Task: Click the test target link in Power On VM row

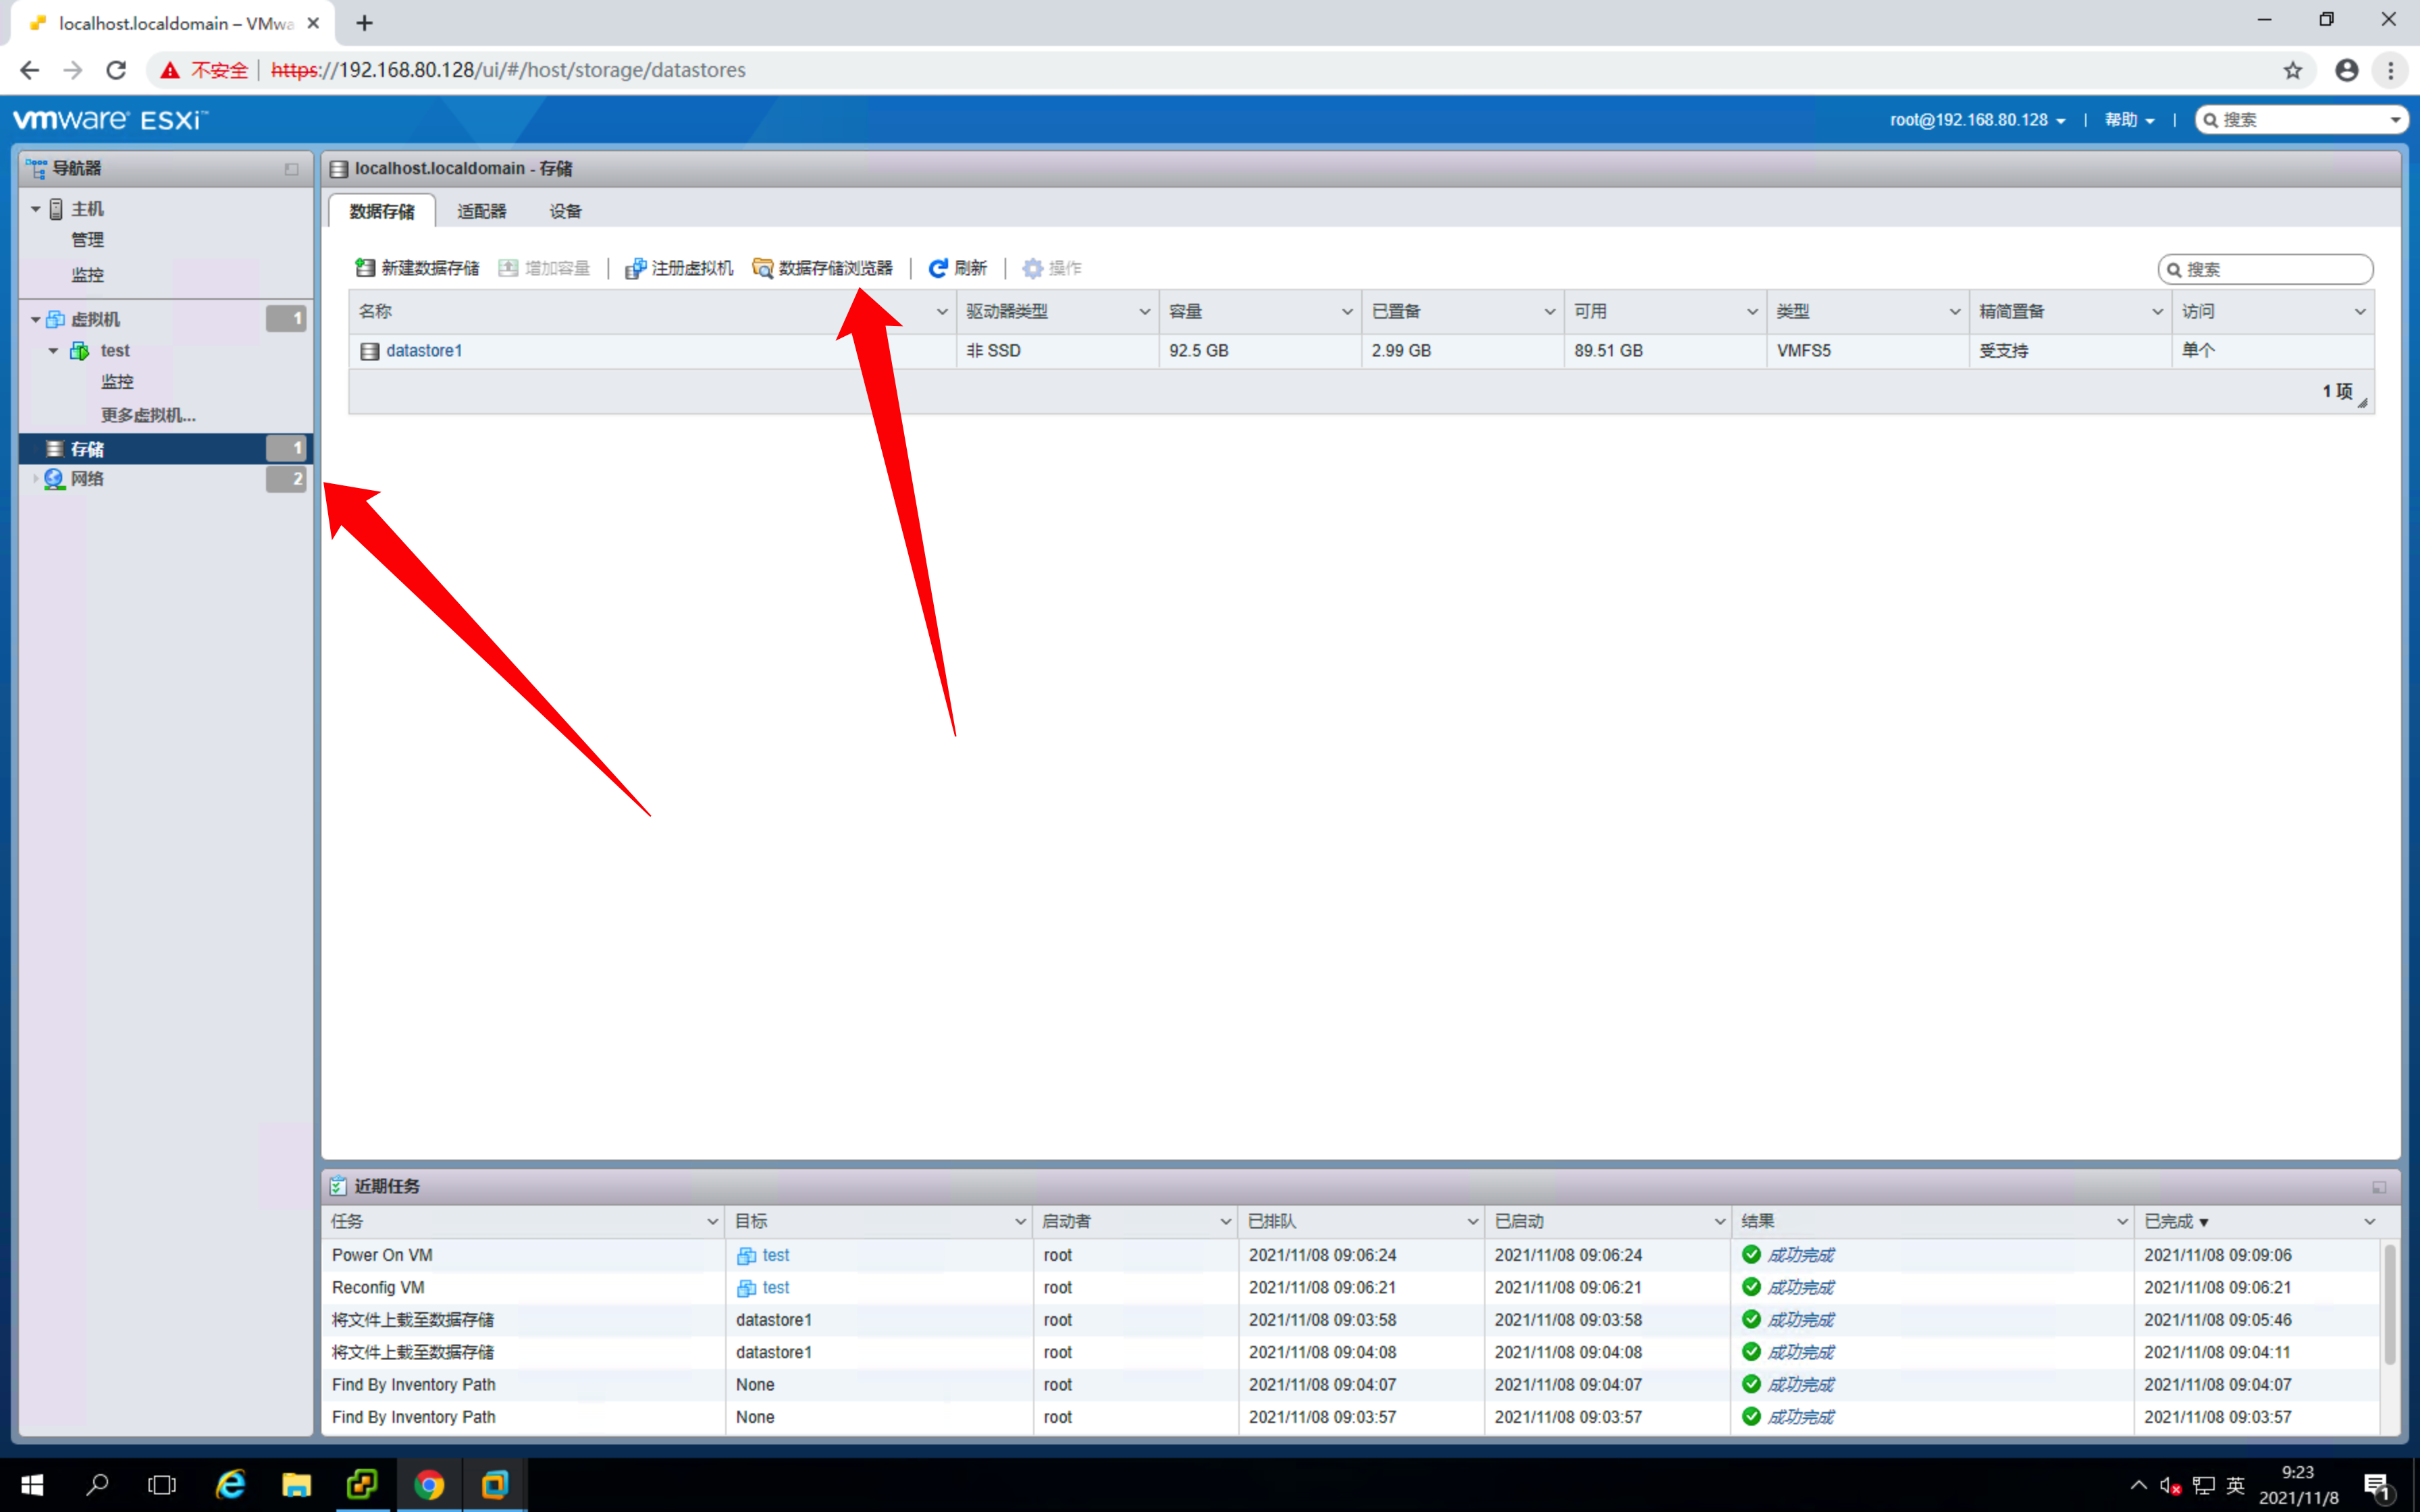Action: 775,1255
